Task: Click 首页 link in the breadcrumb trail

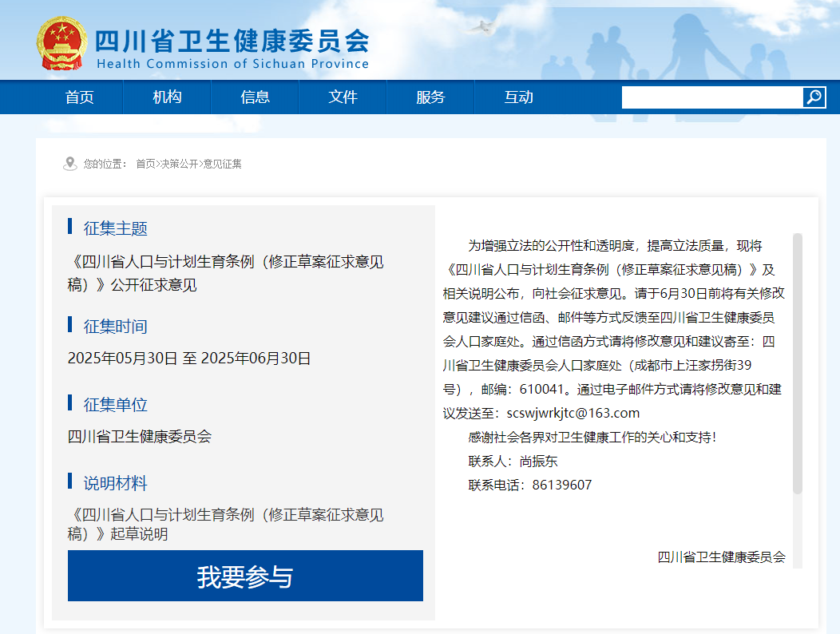Action: tap(145, 164)
